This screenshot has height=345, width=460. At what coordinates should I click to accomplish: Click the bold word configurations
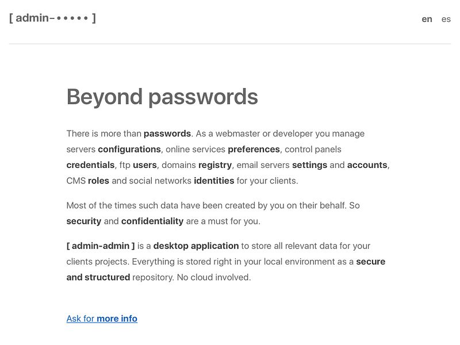click(x=129, y=149)
